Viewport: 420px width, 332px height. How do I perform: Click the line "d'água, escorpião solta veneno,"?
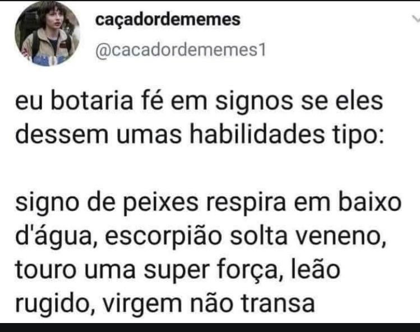point(201,237)
